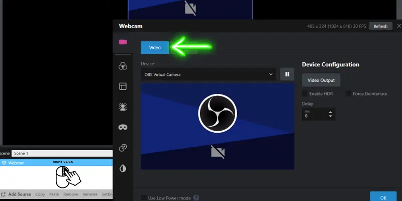This screenshot has width=402, height=201.
Task: Click Copy in the source toolbar
Action: [x=40, y=194]
